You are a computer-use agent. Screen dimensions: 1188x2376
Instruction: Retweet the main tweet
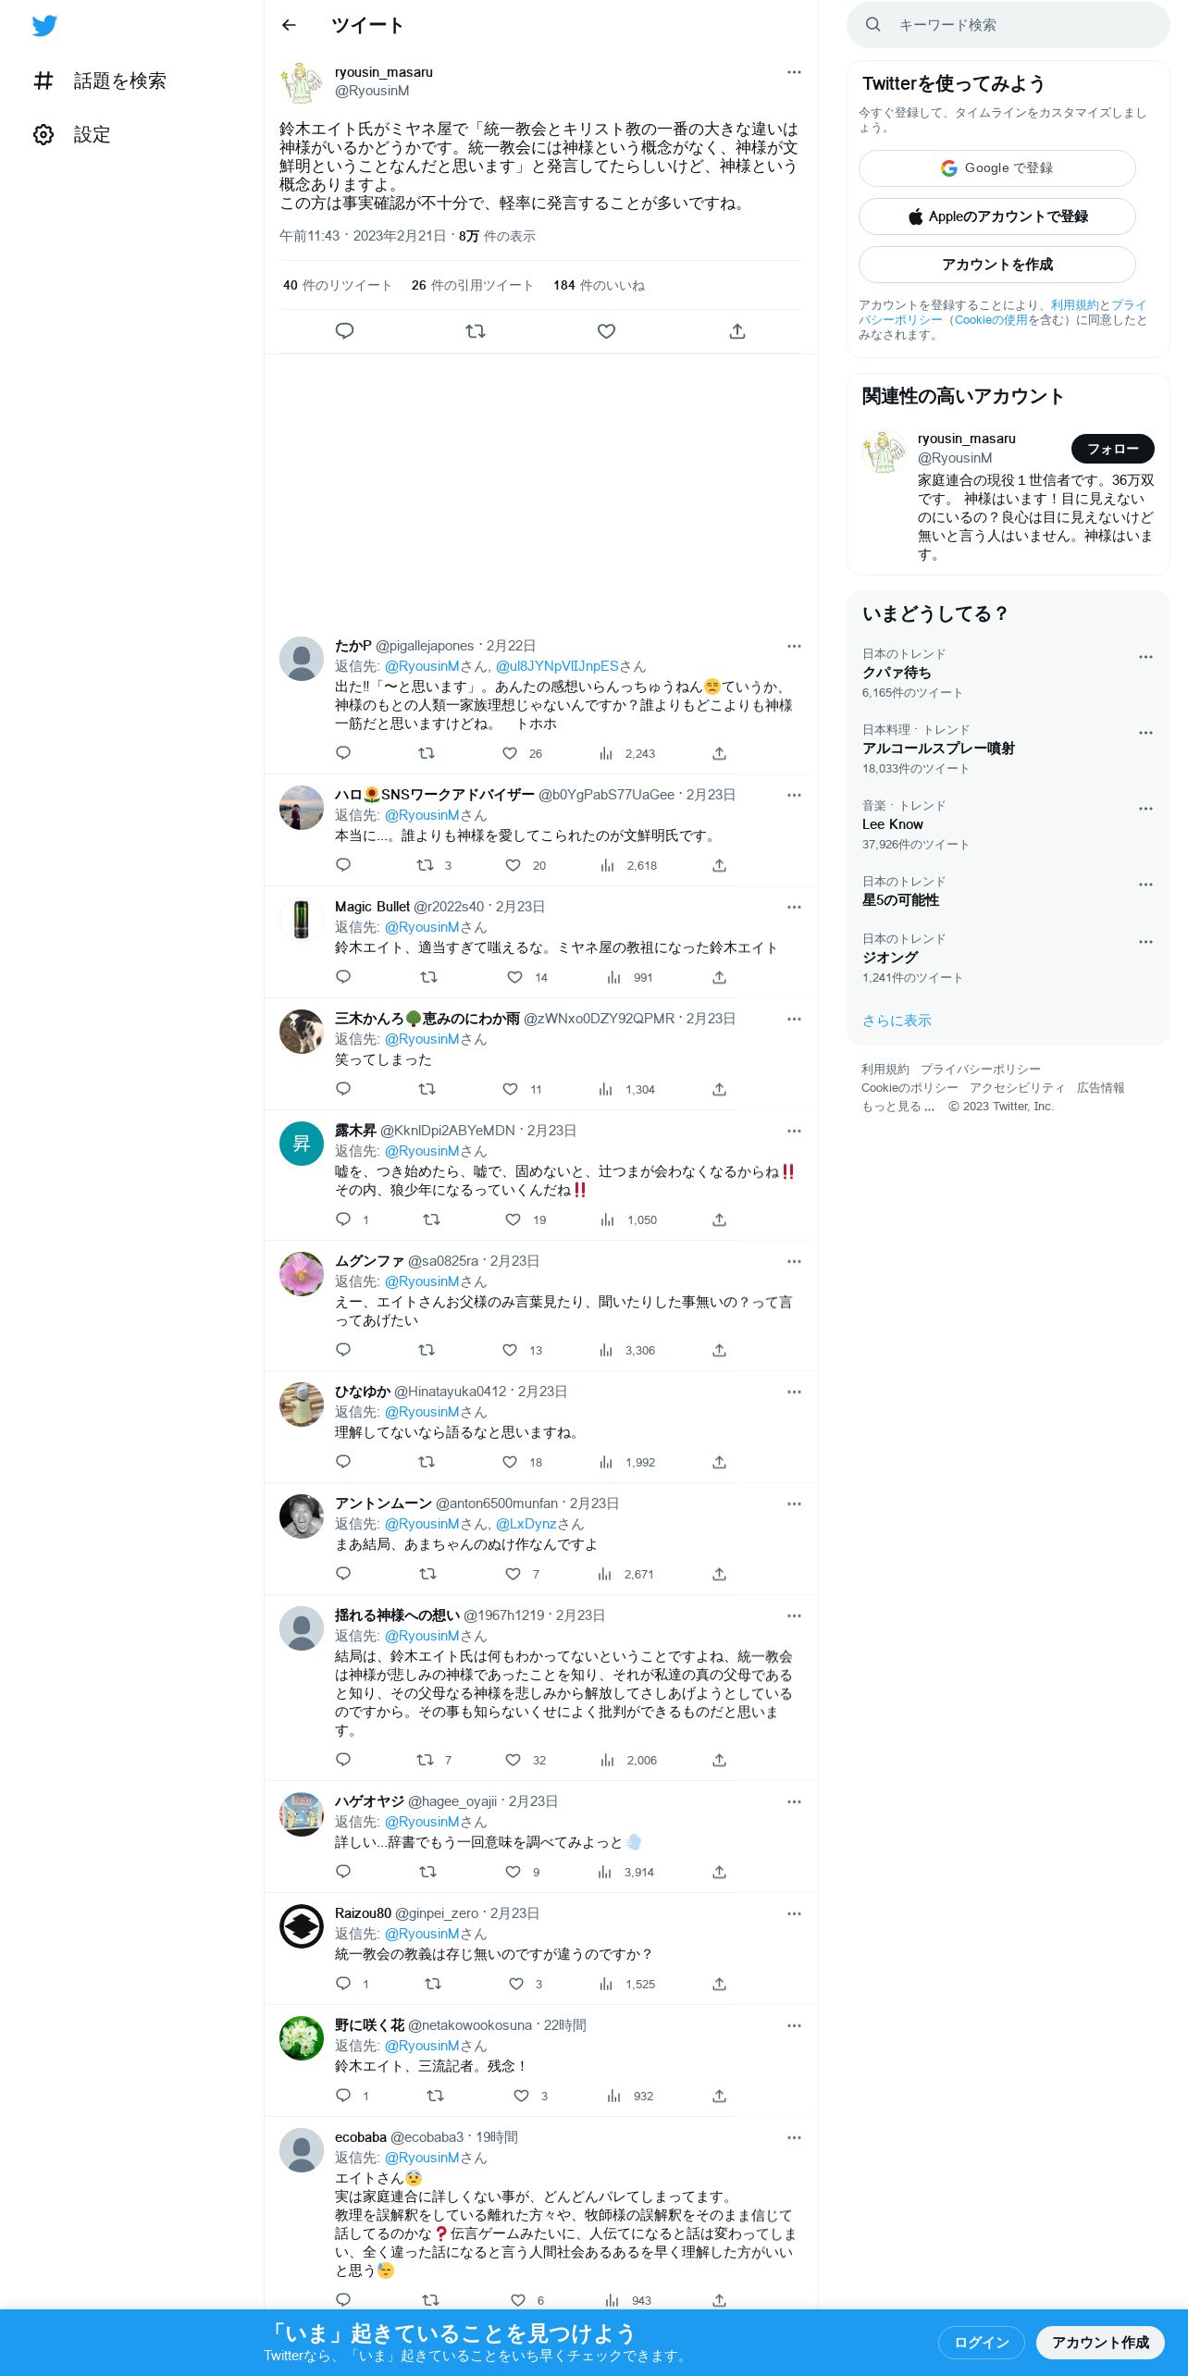[x=476, y=331]
